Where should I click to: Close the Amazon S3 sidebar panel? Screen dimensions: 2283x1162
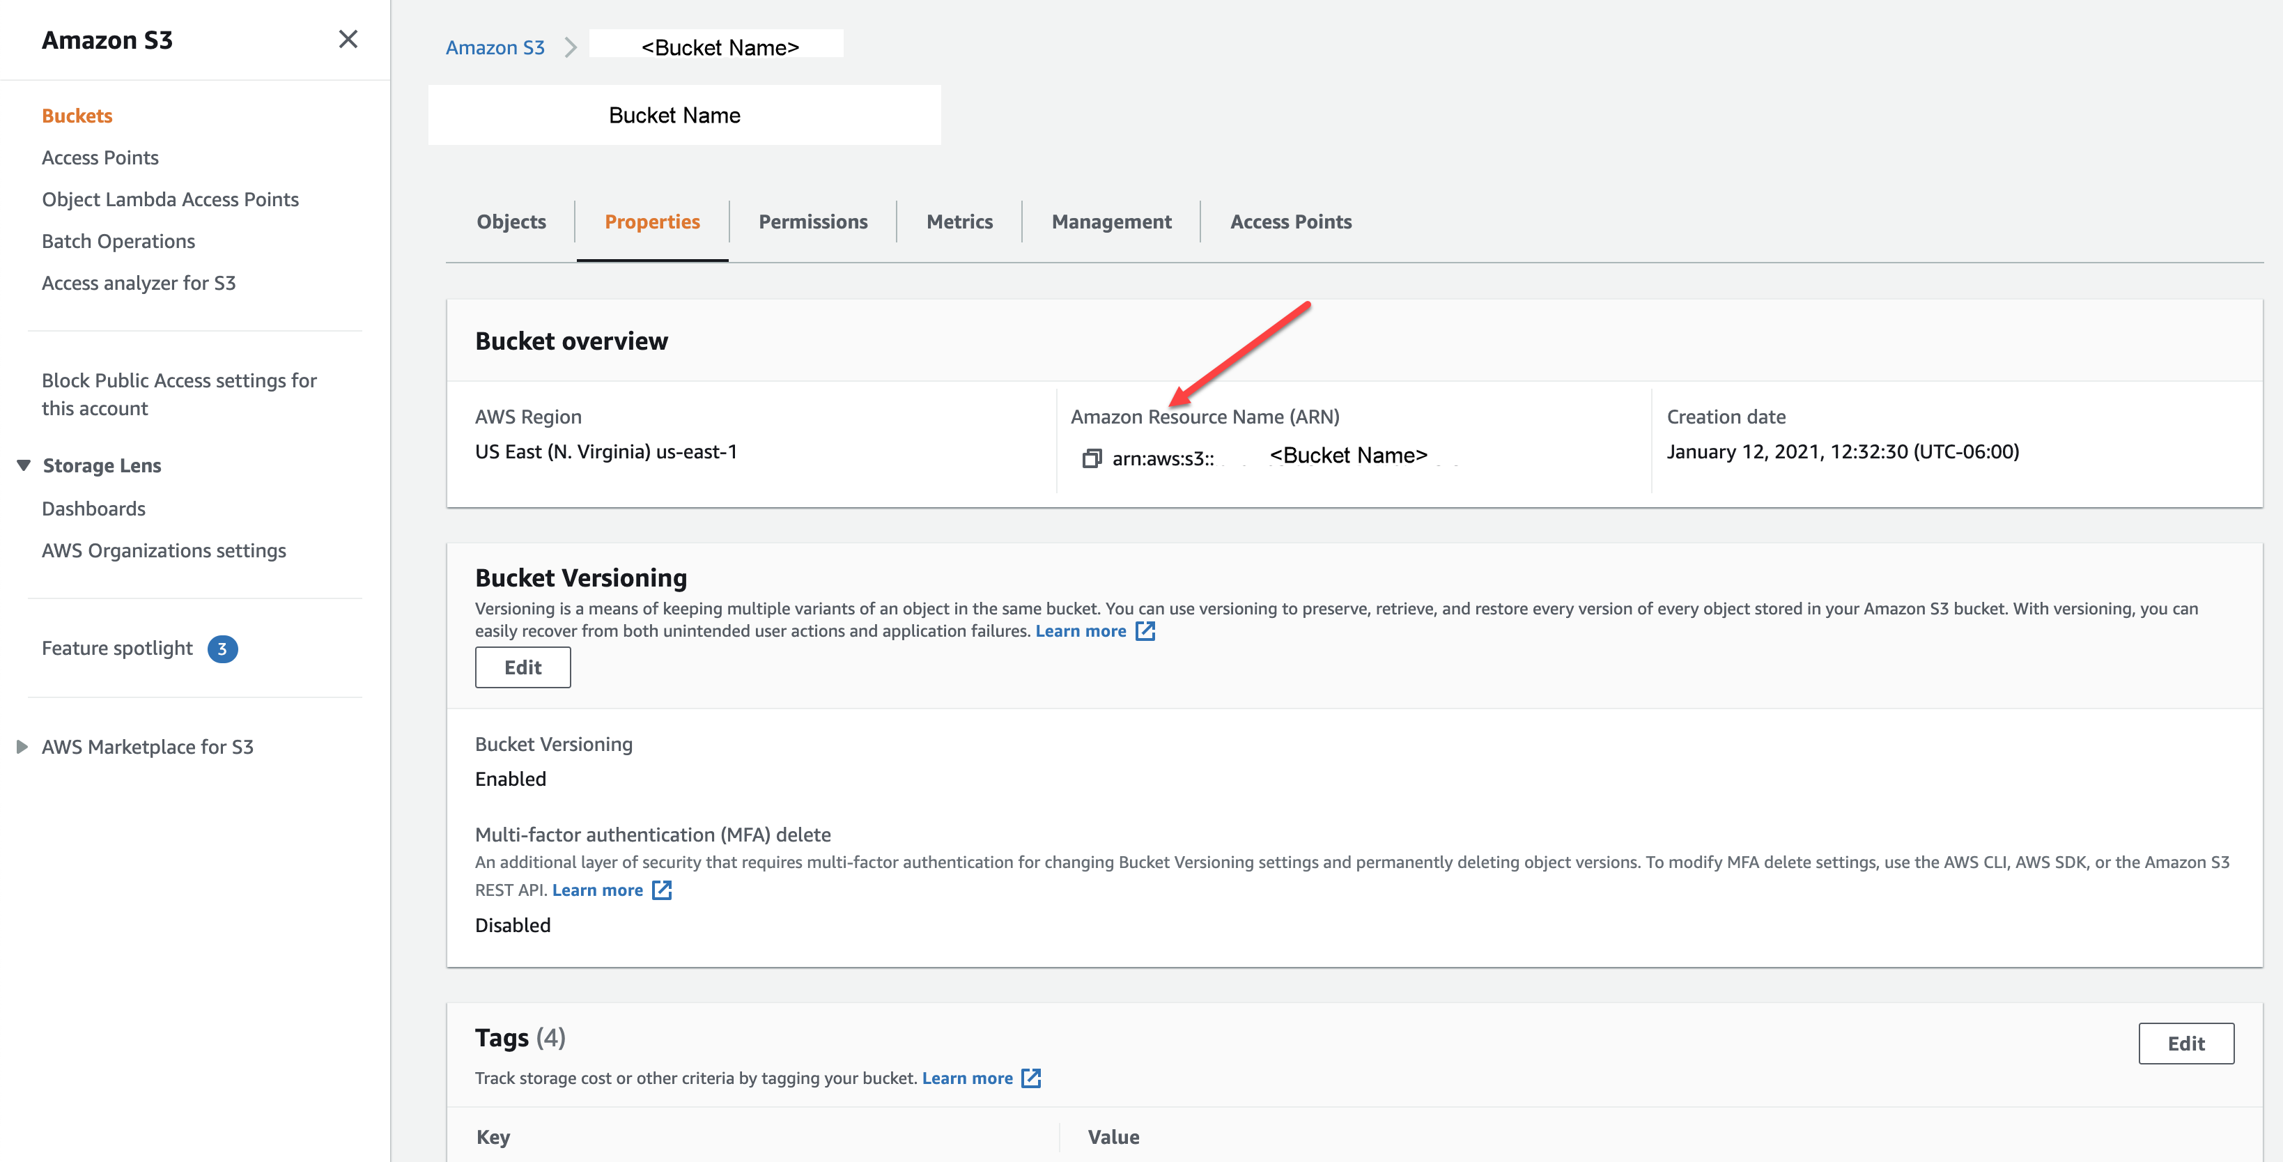point(348,39)
